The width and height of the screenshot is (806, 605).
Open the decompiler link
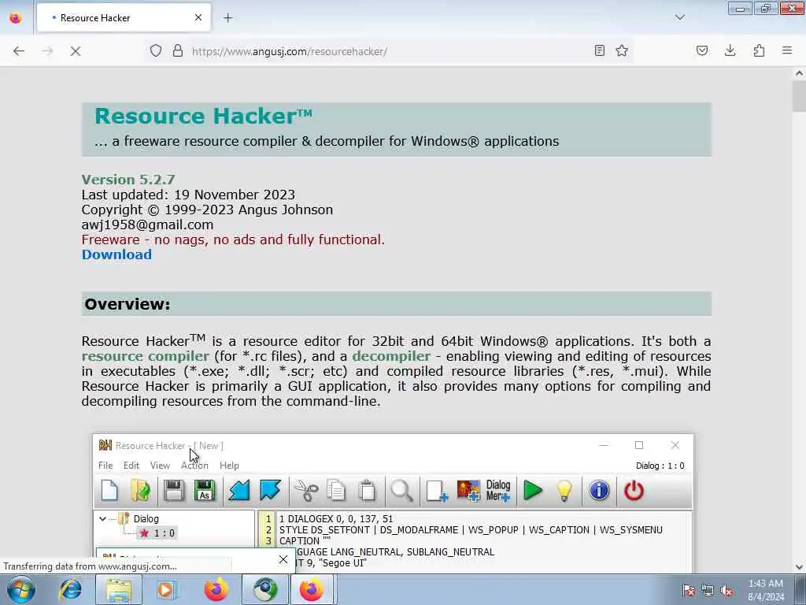pos(391,356)
